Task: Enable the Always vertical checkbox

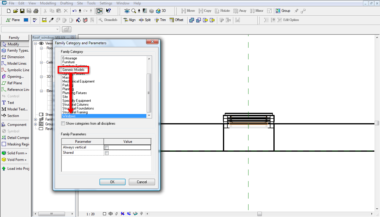Action: (x=107, y=148)
